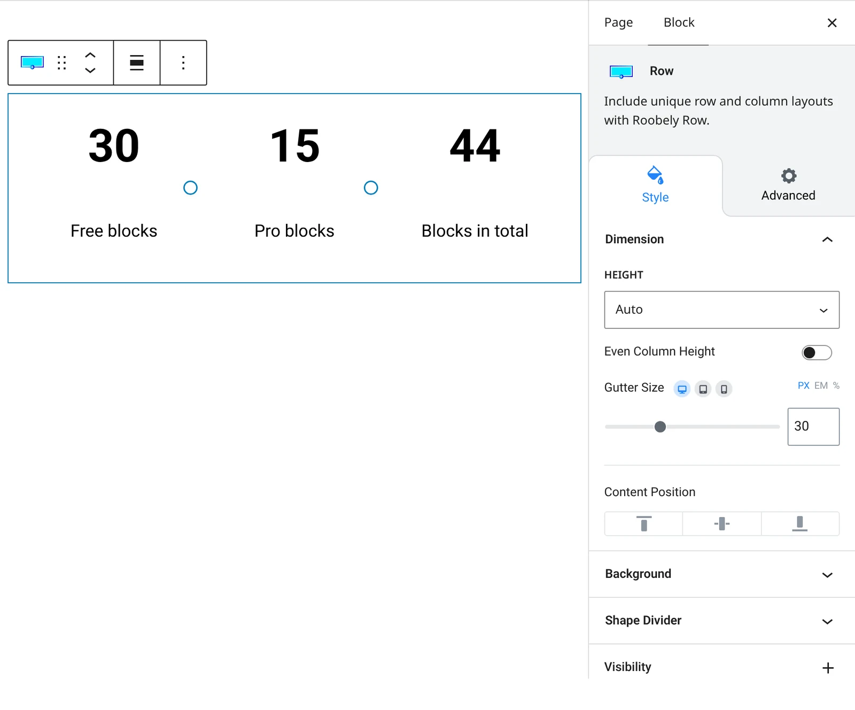The height and width of the screenshot is (710, 855).
Task: Expand the Background section
Action: pyautogui.click(x=721, y=574)
